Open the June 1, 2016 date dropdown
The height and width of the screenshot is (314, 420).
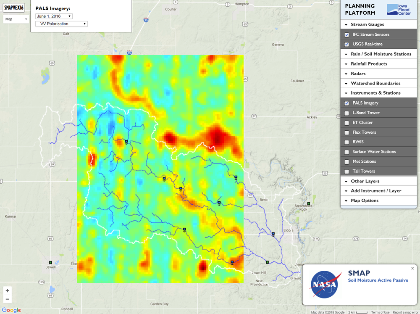[54, 16]
